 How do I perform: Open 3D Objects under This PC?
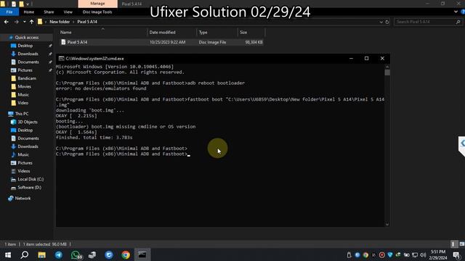click(x=28, y=122)
